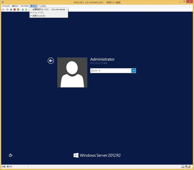Shut down the VM using the red toolbar icon

pos(15,9)
